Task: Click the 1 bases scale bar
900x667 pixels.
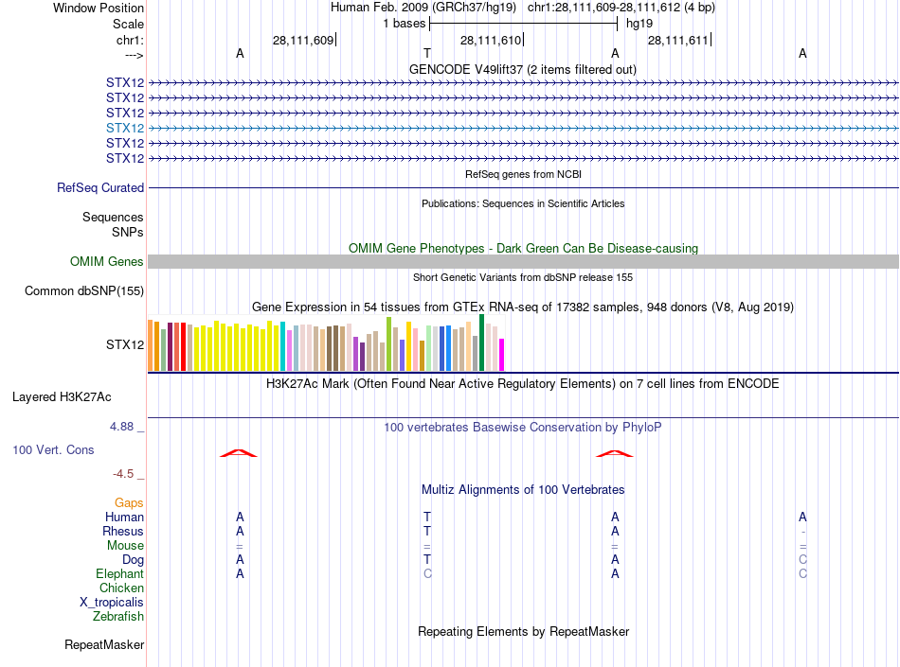Action: [523, 24]
